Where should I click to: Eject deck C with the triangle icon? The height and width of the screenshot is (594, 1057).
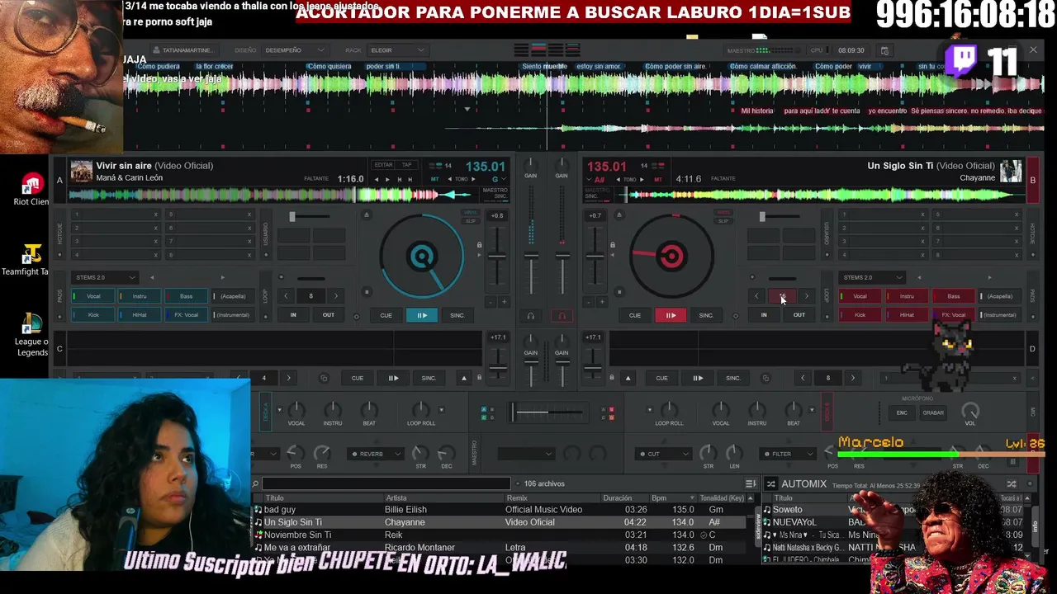pos(464,378)
